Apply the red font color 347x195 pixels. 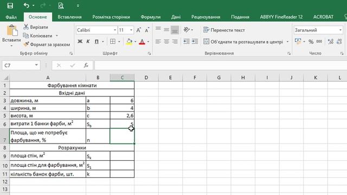[142, 42]
